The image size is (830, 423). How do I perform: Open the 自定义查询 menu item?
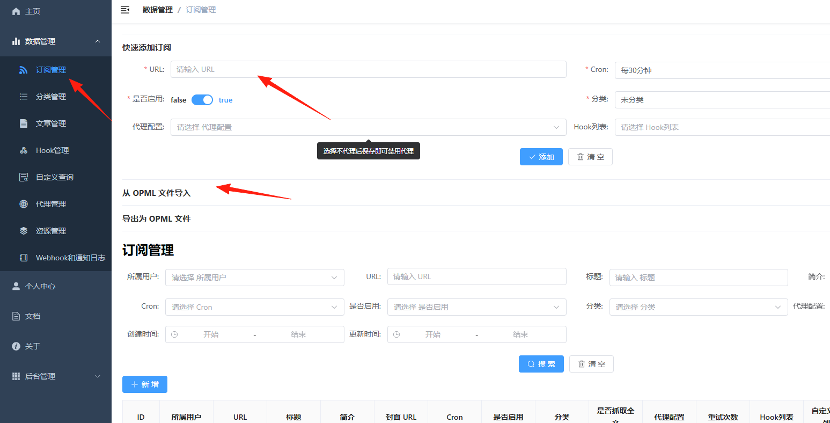56,177
